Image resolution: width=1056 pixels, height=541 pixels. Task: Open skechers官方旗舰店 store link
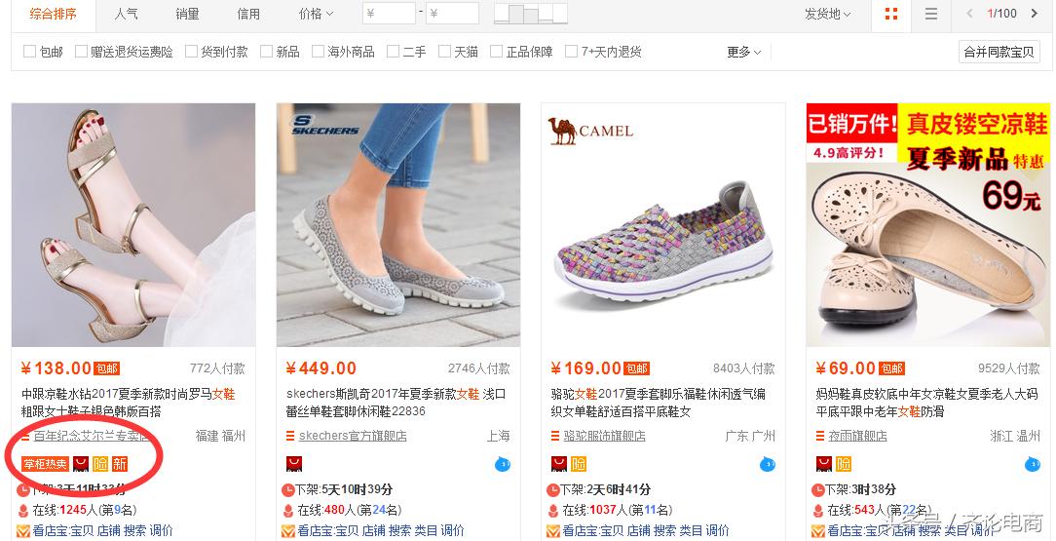pos(353,436)
